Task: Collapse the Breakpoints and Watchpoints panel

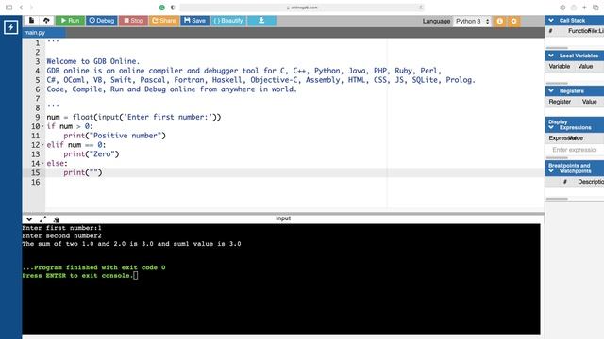Action: click(551, 171)
